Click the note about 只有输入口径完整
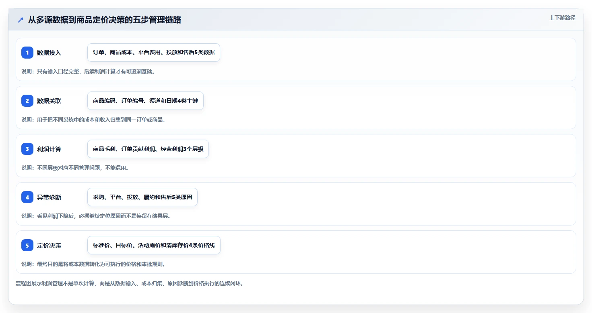This screenshot has width=592, height=313. 88,71
